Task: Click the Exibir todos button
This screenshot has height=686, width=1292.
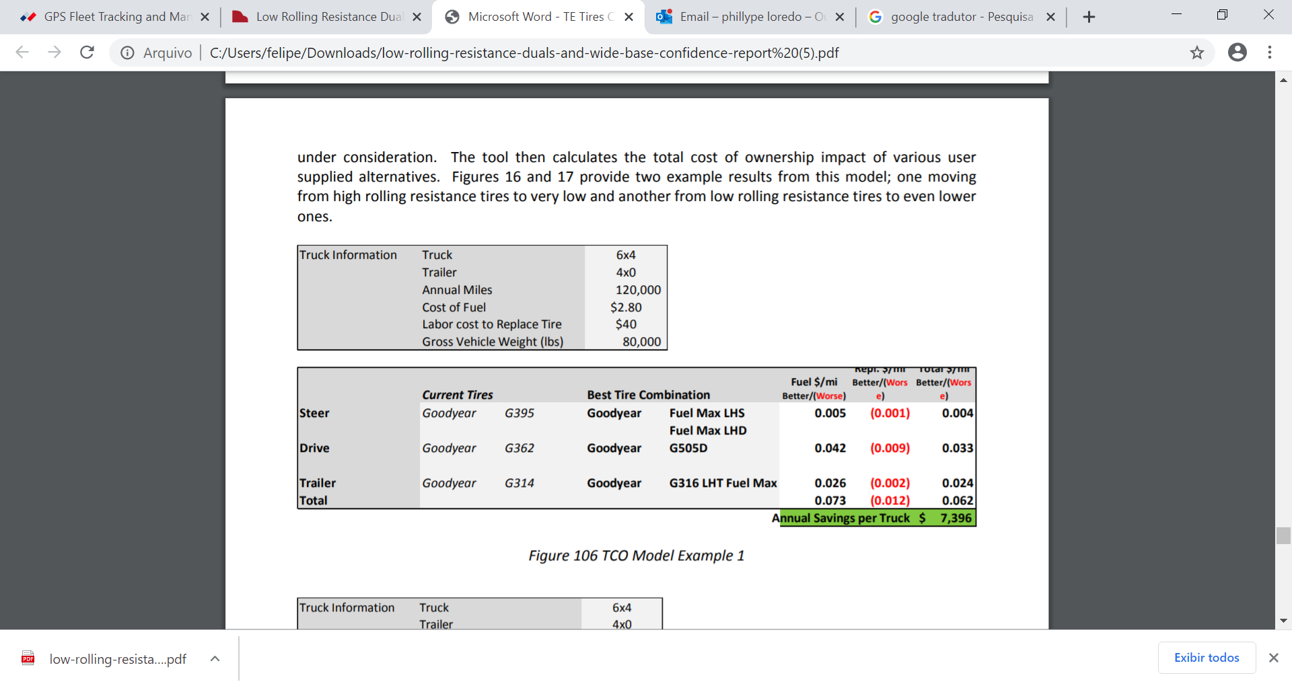Action: tap(1206, 658)
